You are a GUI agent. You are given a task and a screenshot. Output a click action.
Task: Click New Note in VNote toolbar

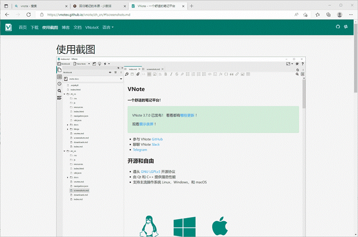[80, 64]
